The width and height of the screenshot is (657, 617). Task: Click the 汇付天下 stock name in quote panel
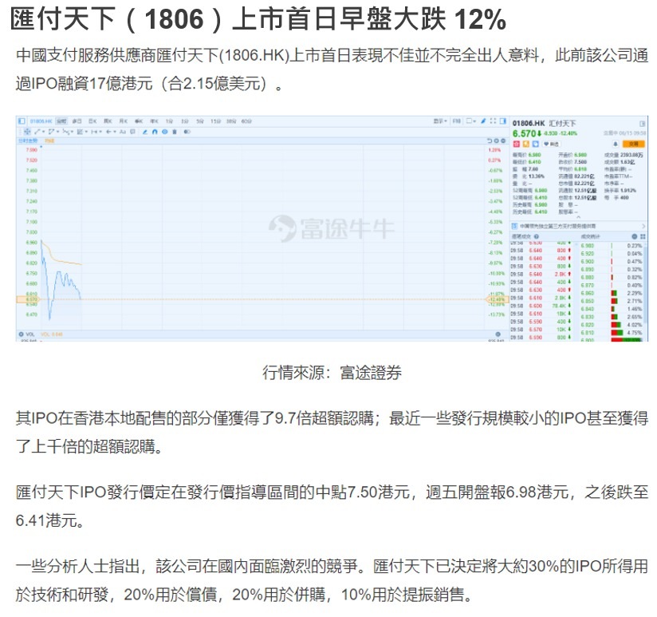click(562, 123)
